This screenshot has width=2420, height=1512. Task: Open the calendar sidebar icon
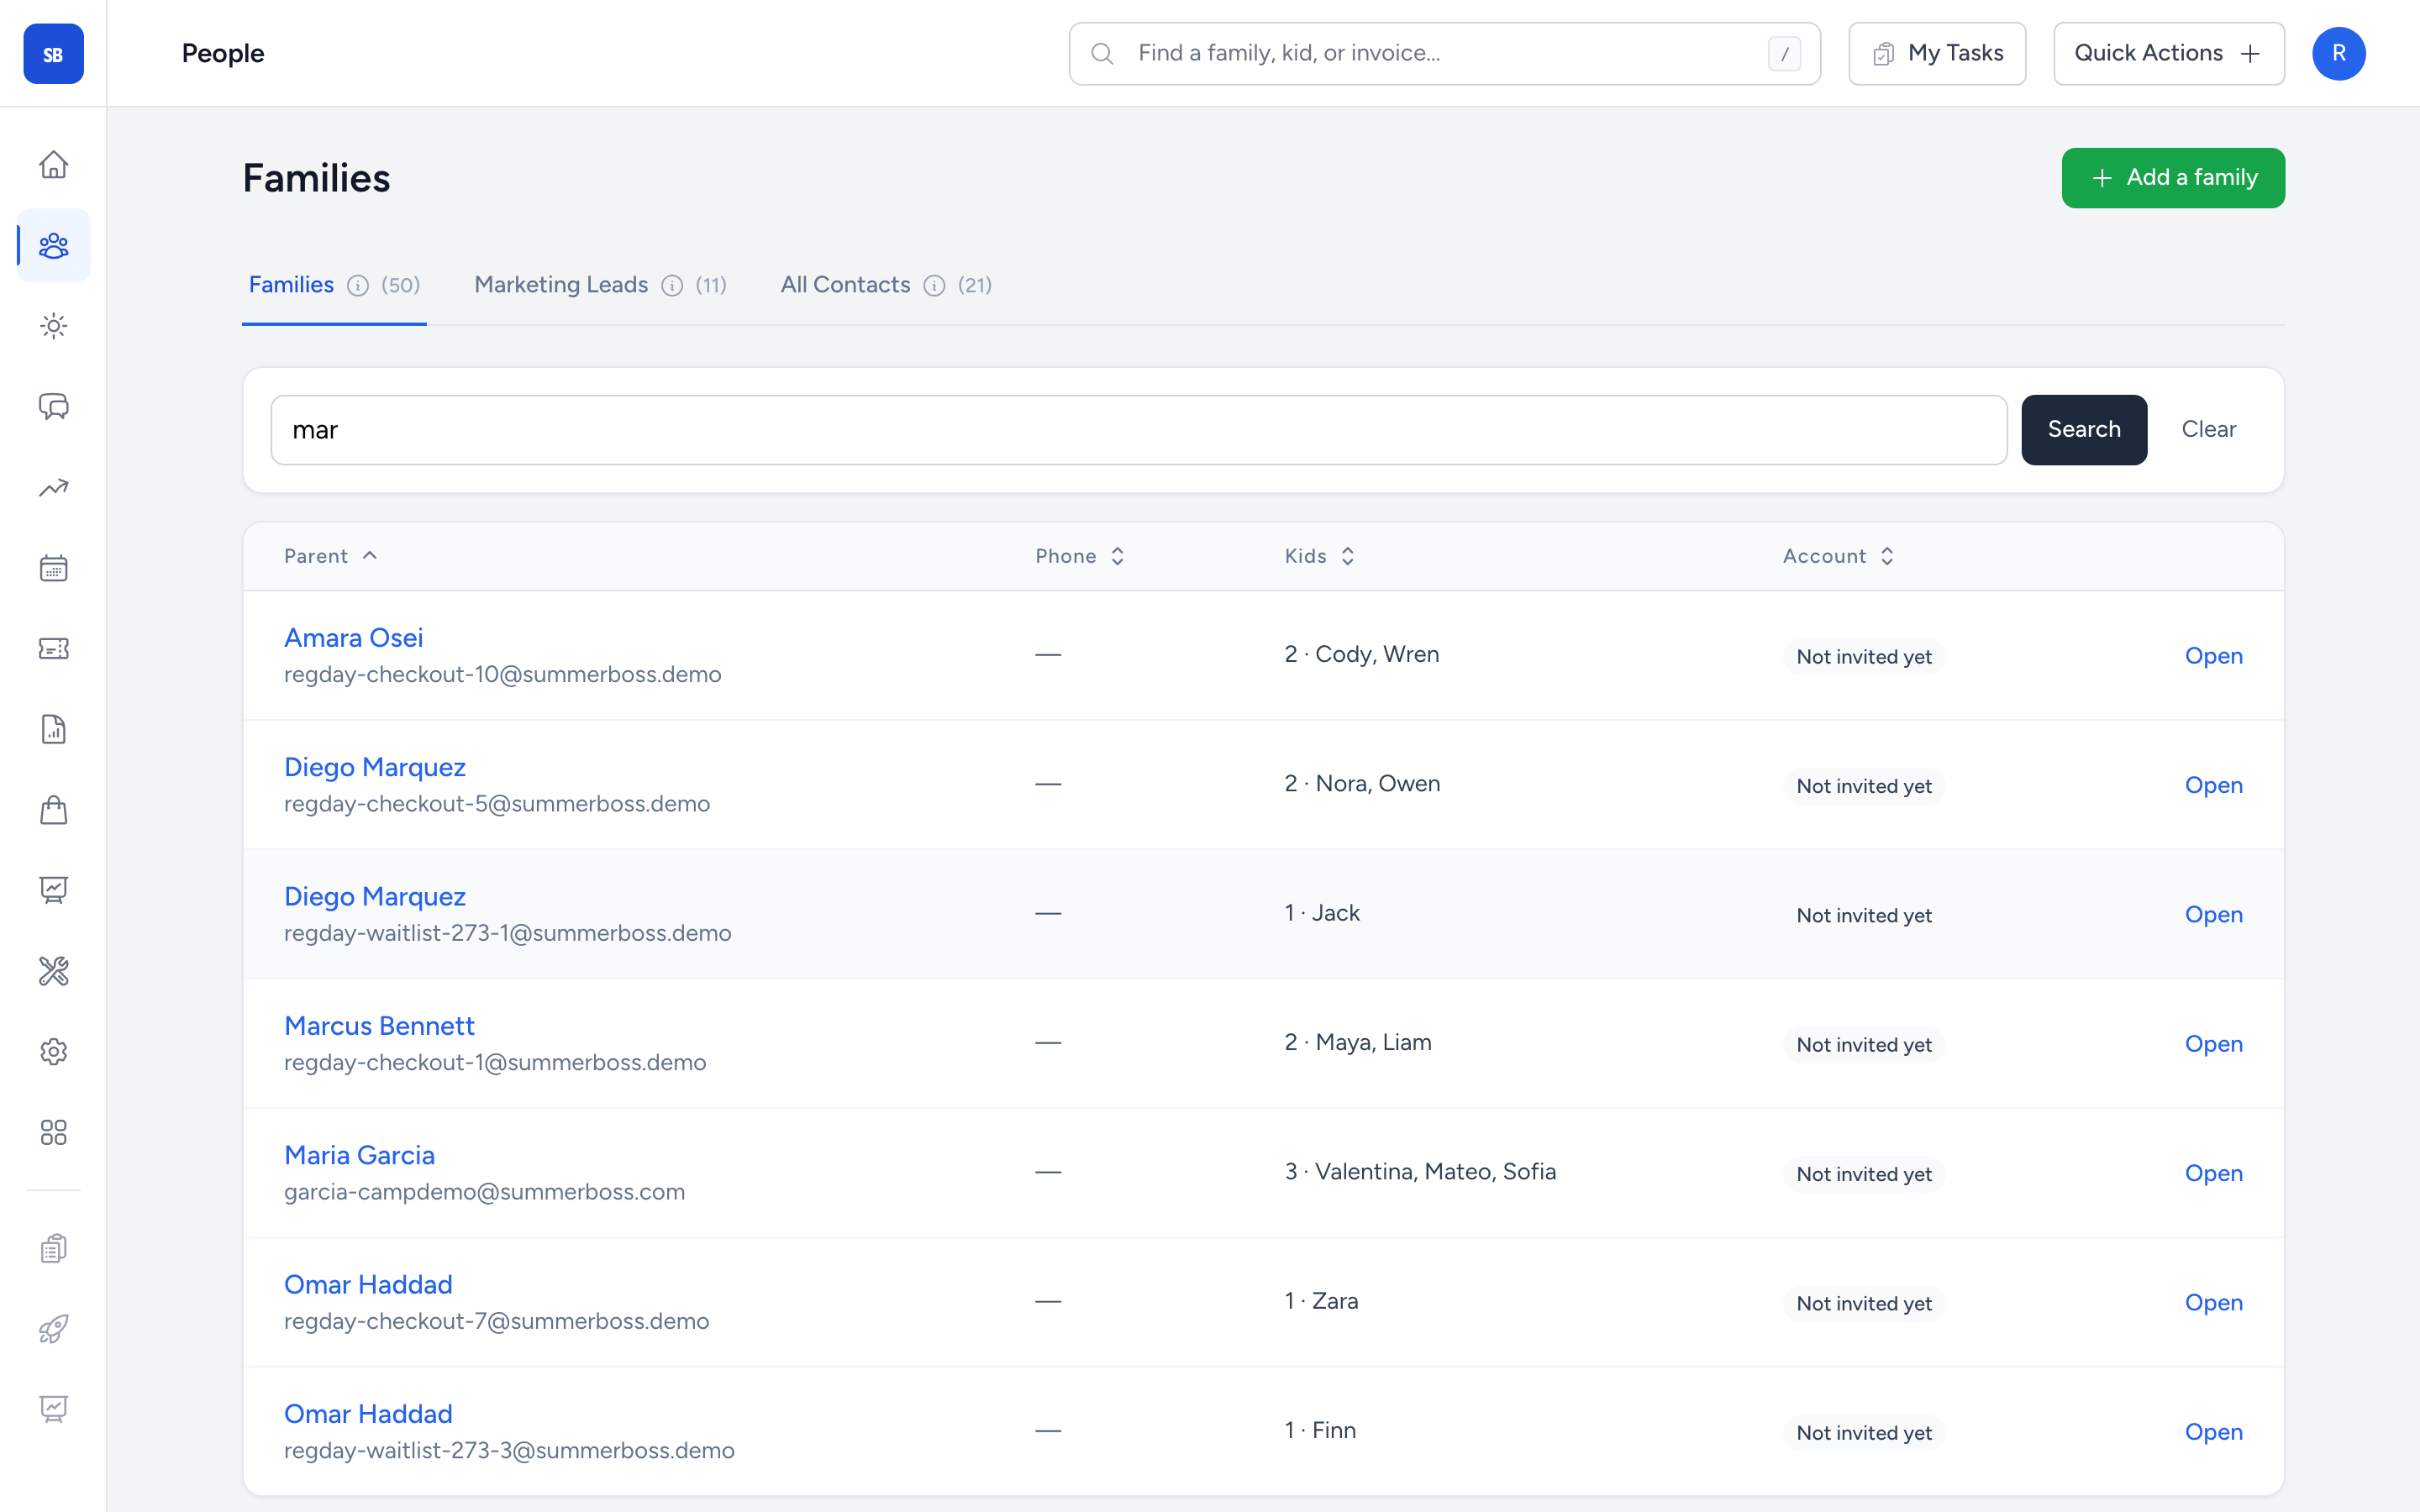pyautogui.click(x=53, y=568)
